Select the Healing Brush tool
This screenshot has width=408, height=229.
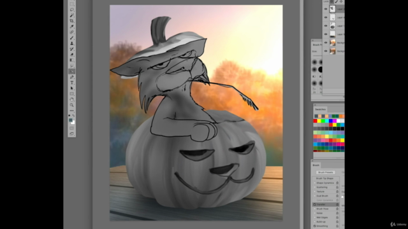pos(72,32)
